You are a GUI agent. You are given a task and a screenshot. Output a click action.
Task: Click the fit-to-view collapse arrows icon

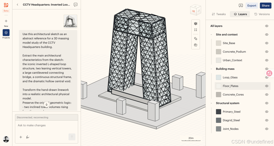click(196, 30)
